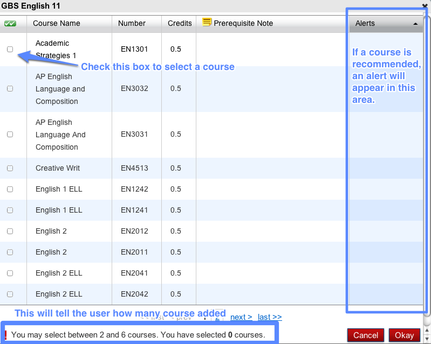Select the English 2 ELL EN2042 checkbox
This screenshot has width=431, height=344.
[10, 294]
